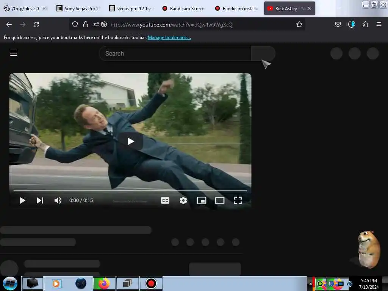
Task: Enter full screen video
Action: click(238, 200)
